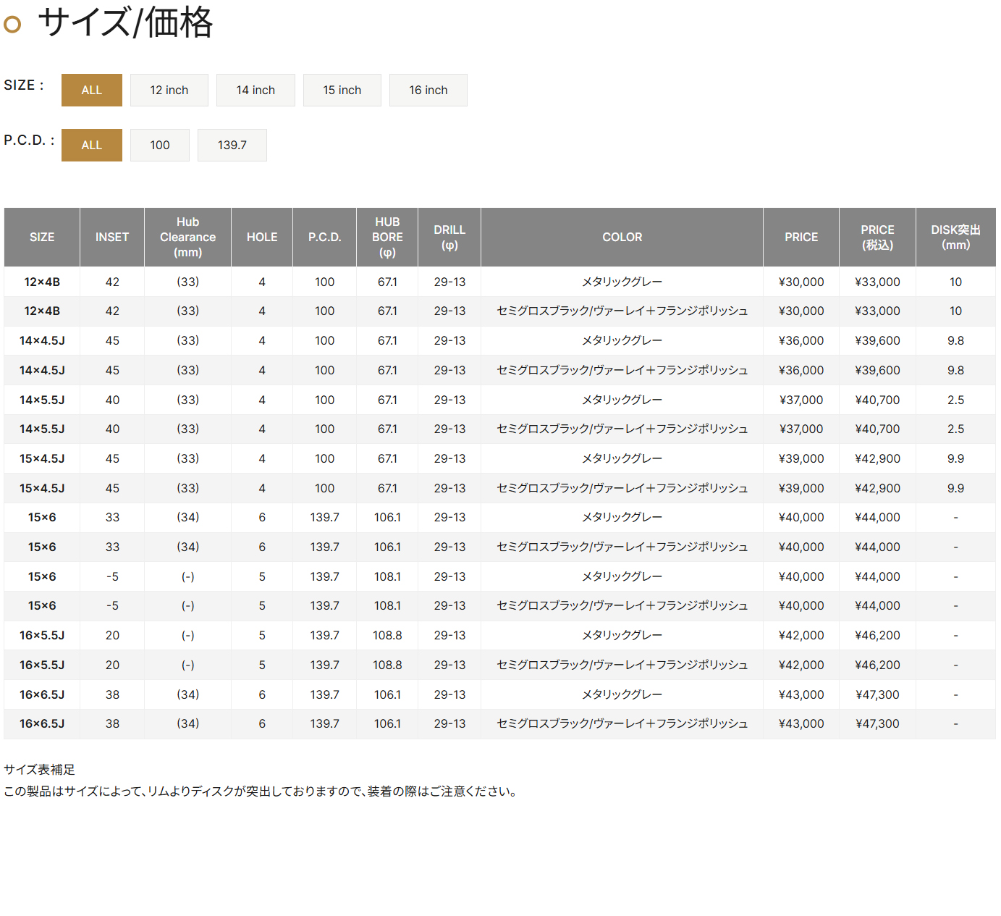Click the DISK突出 (mm) column header
This screenshot has height=916, width=1001.
click(955, 238)
